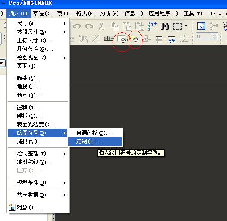Viewport: 227px width, 221px height.
Task: Click the Paste clipboard icon
Action: tap(127, 26)
